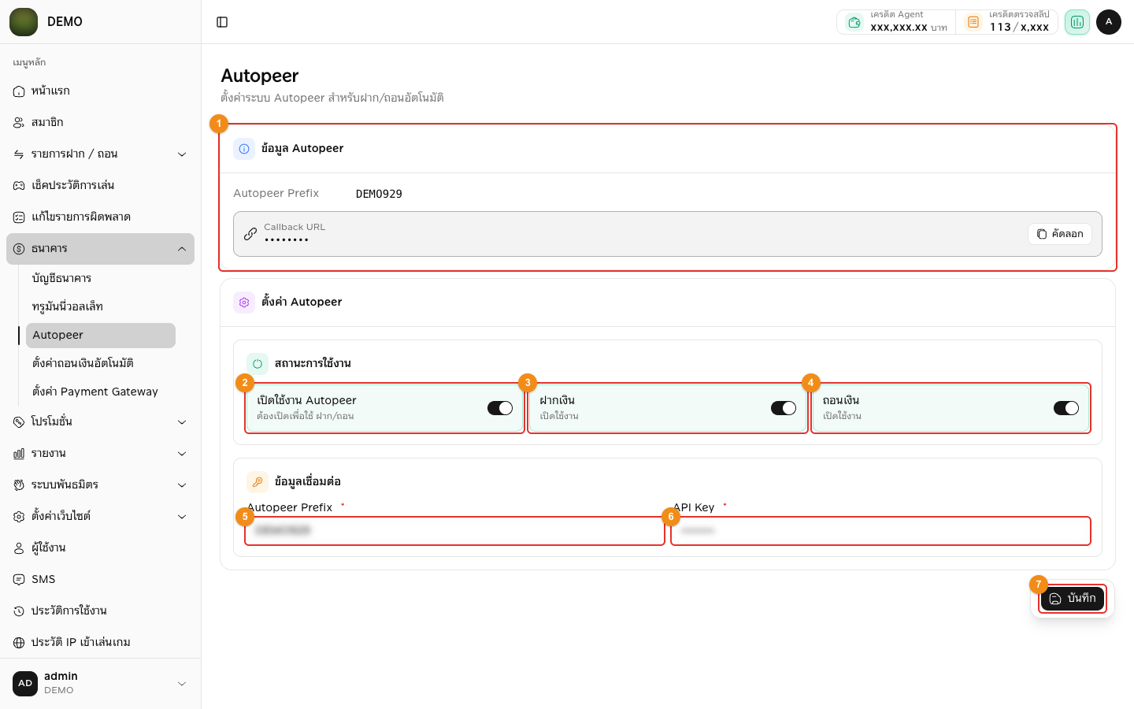Screen dimensions: 1134x709
Task: Open ตั้งค่าถอนเงินอัตโนมัติ submenu item
Action: 101,364
